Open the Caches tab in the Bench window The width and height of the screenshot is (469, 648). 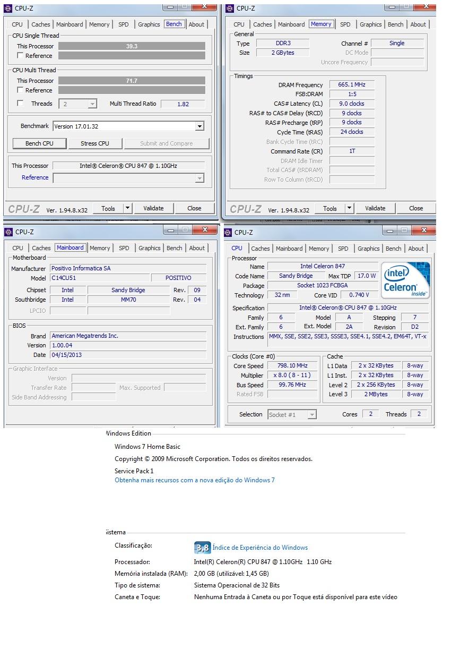click(41, 24)
